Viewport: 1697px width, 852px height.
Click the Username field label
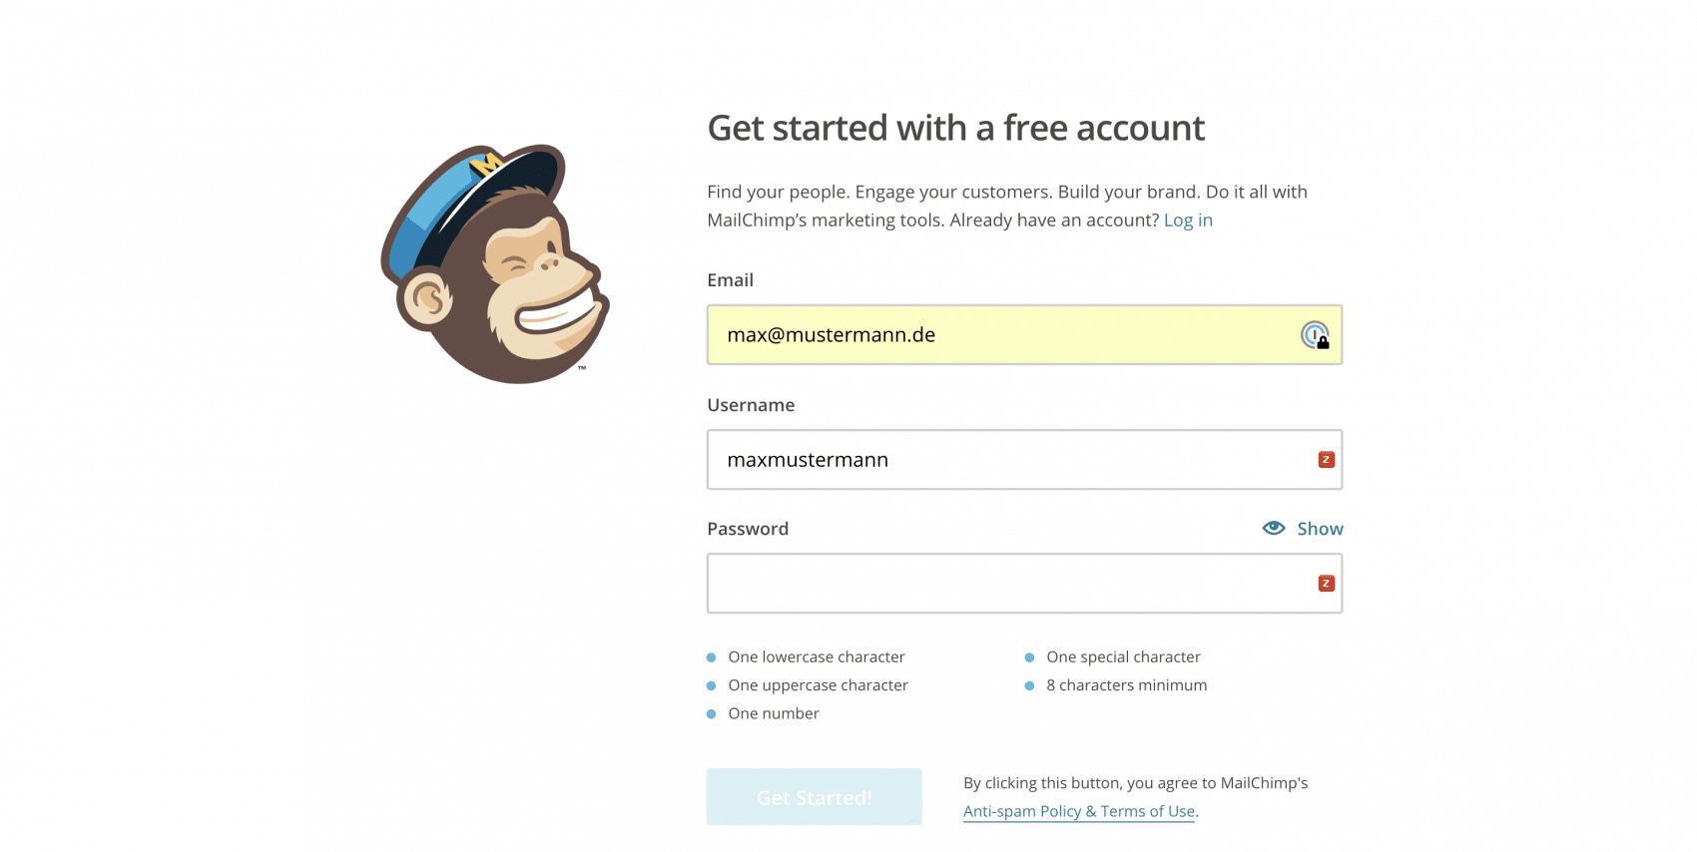click(751, 405)
